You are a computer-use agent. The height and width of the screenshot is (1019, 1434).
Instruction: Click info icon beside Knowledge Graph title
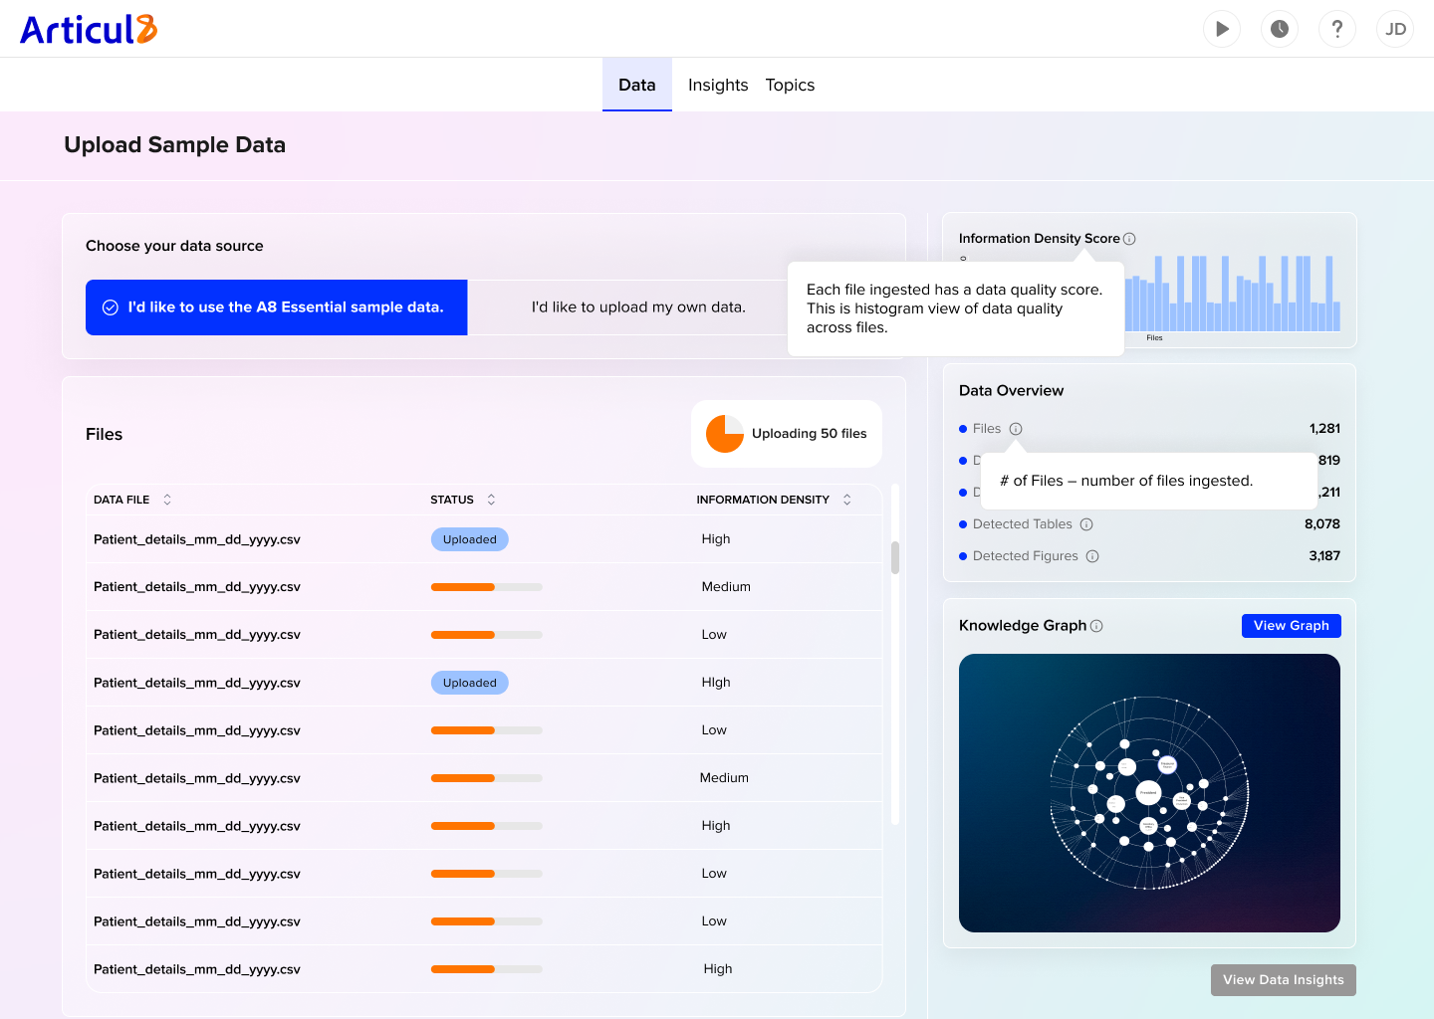(x=1096, y=626)
